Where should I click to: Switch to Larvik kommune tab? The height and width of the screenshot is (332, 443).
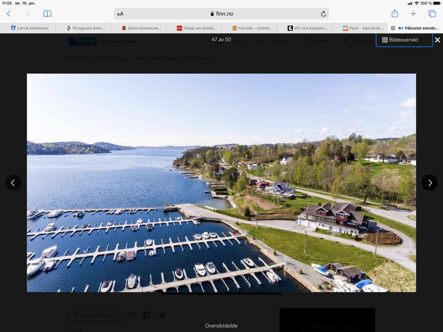pos(28,28)
